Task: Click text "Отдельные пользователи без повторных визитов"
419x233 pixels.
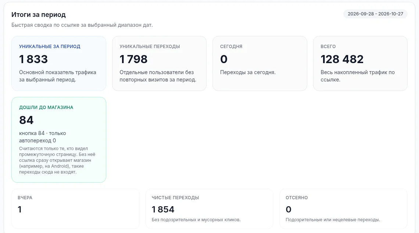Action: (x=158, y=76)
